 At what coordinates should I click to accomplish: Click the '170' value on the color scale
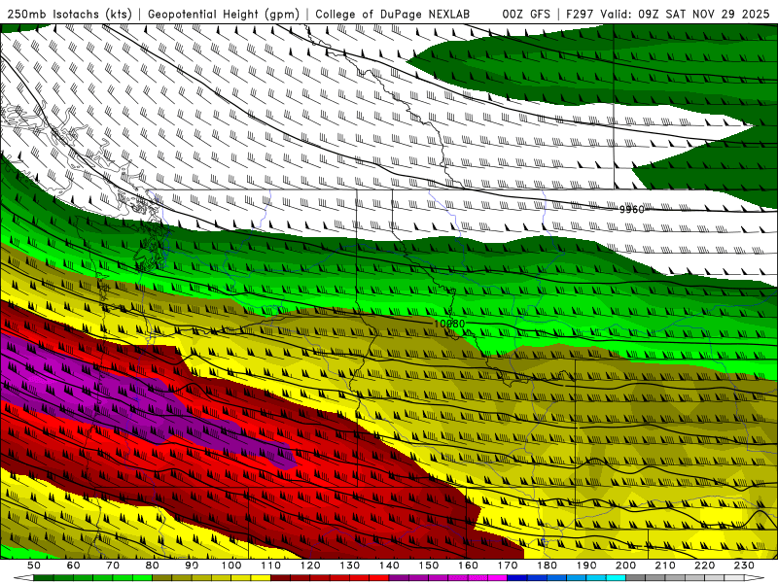point(508,566)
